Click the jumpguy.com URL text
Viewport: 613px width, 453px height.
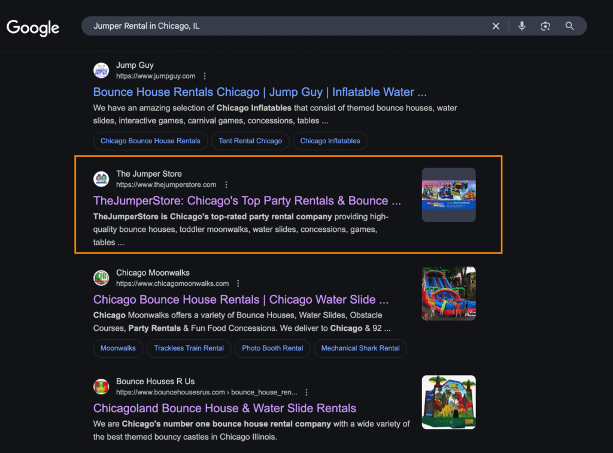[x=156, y=76]
